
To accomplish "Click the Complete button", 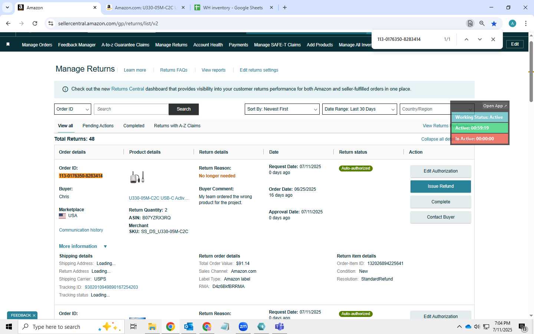I will tap(441, 202).
